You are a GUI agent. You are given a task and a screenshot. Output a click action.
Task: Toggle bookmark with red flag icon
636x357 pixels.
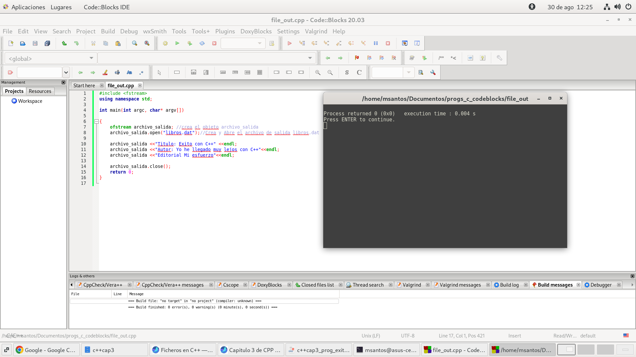357,58
